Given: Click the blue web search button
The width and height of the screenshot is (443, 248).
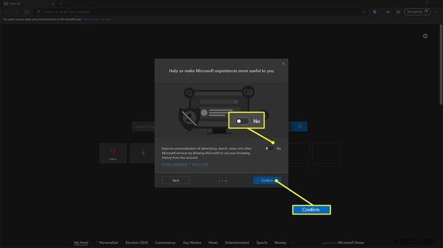Looking at the screenshot, I should [299, 126].
